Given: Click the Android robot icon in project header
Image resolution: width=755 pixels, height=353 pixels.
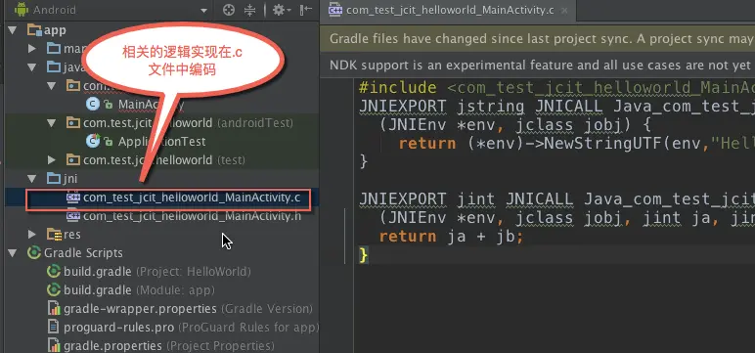Looking at the screenshot, I should [22, 9].
